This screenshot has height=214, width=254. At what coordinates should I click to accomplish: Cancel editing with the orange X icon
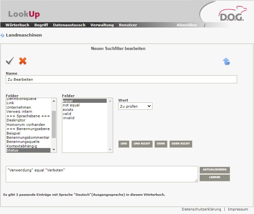tap(23, 61)
